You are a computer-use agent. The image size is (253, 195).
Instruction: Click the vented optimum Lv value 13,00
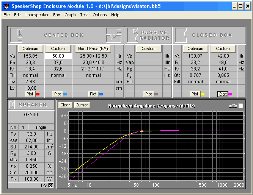click(x=30, y=88)
